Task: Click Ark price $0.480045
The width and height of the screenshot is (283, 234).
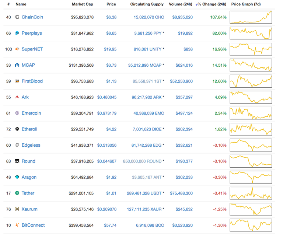Action: pyautogui.click(x=107, y=97)
